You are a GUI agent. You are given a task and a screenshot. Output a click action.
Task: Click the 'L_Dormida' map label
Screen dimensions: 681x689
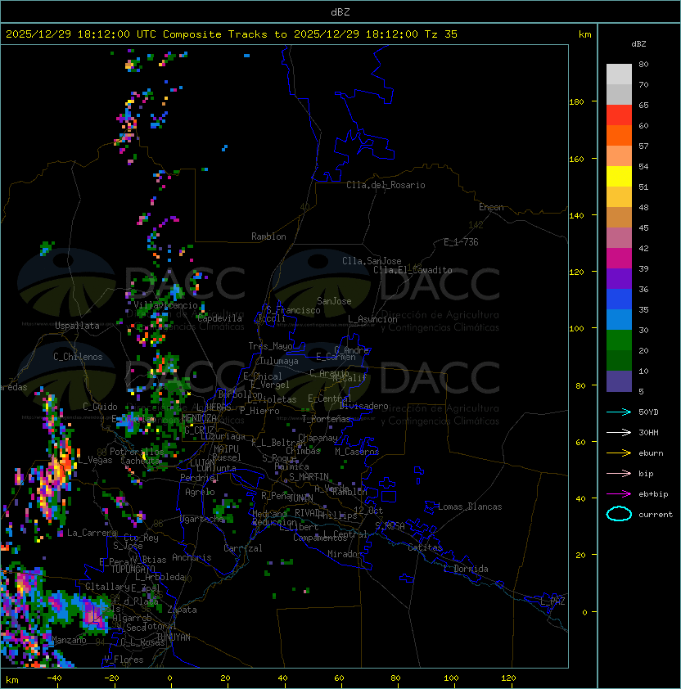pos(466,569)
